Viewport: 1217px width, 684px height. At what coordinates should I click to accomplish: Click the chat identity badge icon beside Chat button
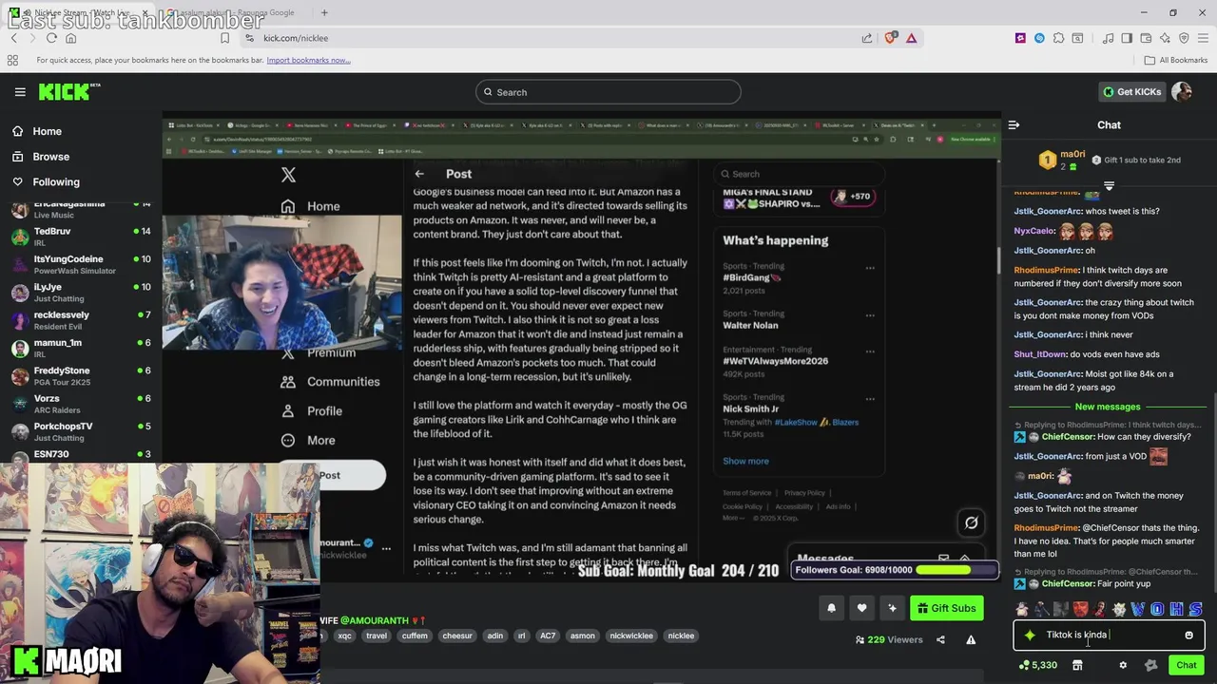(1150, 665)
